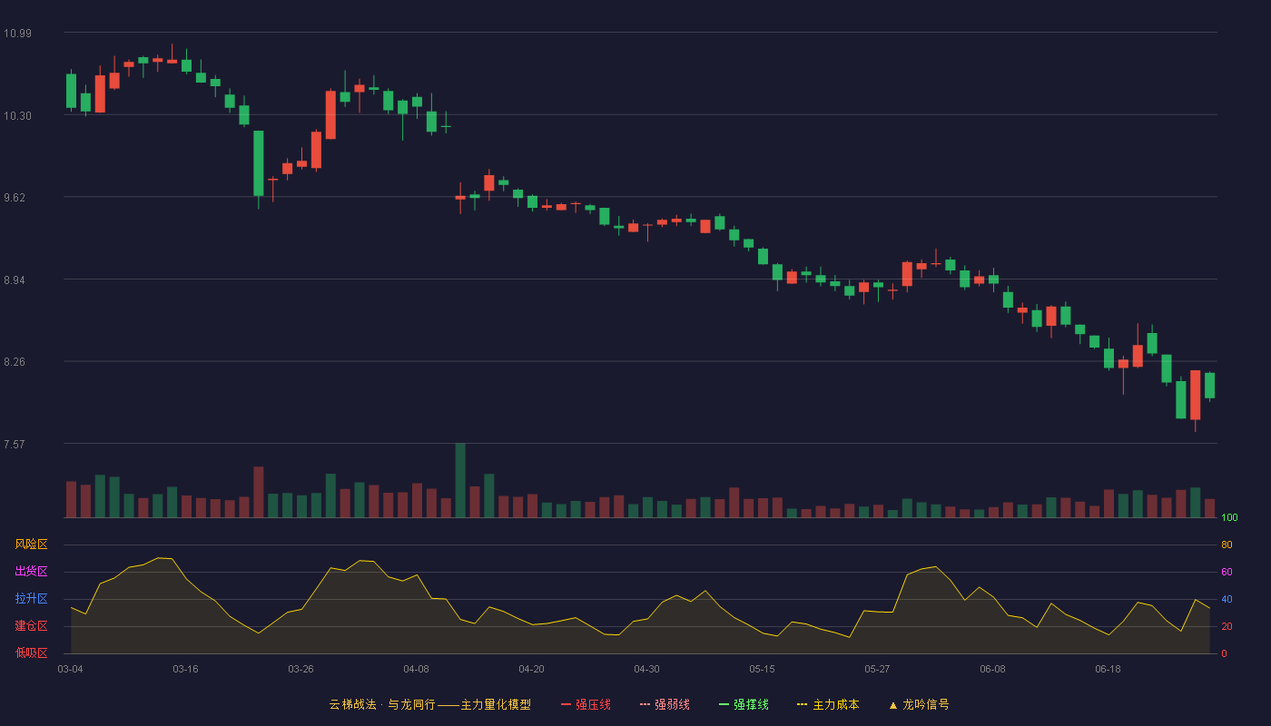
Task: Click the orange 80 indicator axis value
Action: coord(1227,544)
